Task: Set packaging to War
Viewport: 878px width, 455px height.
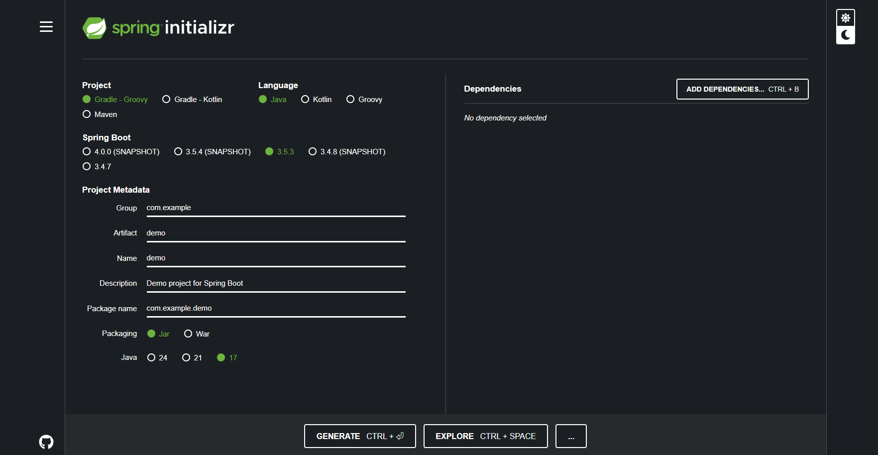Action: coord(197,334)
